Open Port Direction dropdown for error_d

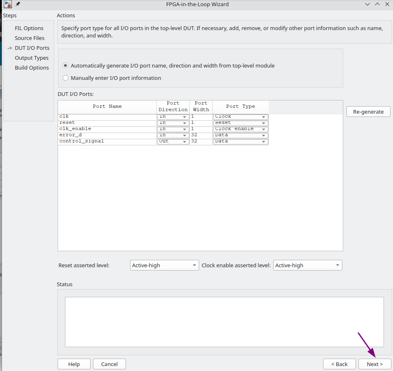tap(173, 135)
